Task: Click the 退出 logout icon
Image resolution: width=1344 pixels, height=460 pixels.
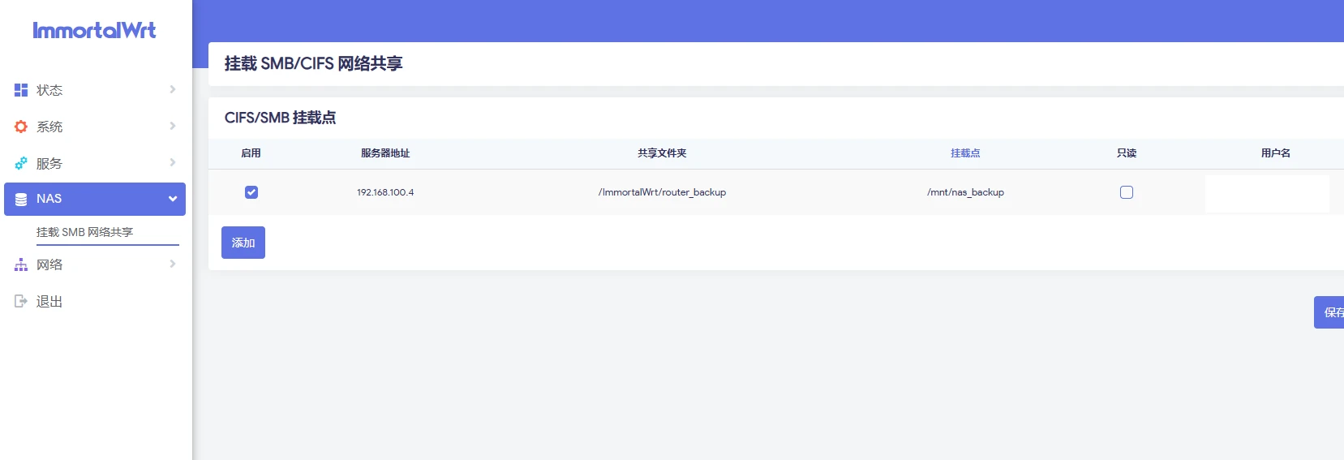Action: (x=21, y=301)
